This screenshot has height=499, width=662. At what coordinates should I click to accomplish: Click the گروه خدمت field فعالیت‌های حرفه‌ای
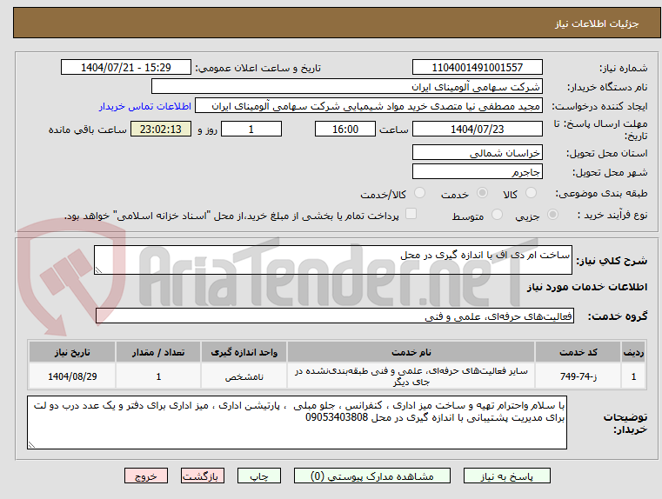click(334, 316)
